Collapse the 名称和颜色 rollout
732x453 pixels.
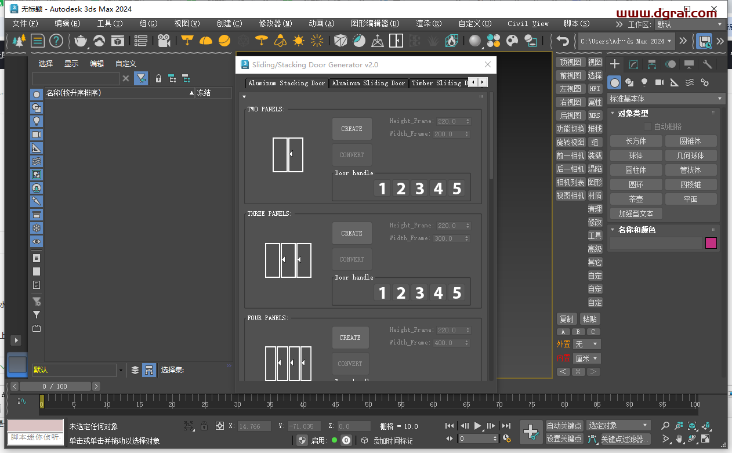pos(637,230)
